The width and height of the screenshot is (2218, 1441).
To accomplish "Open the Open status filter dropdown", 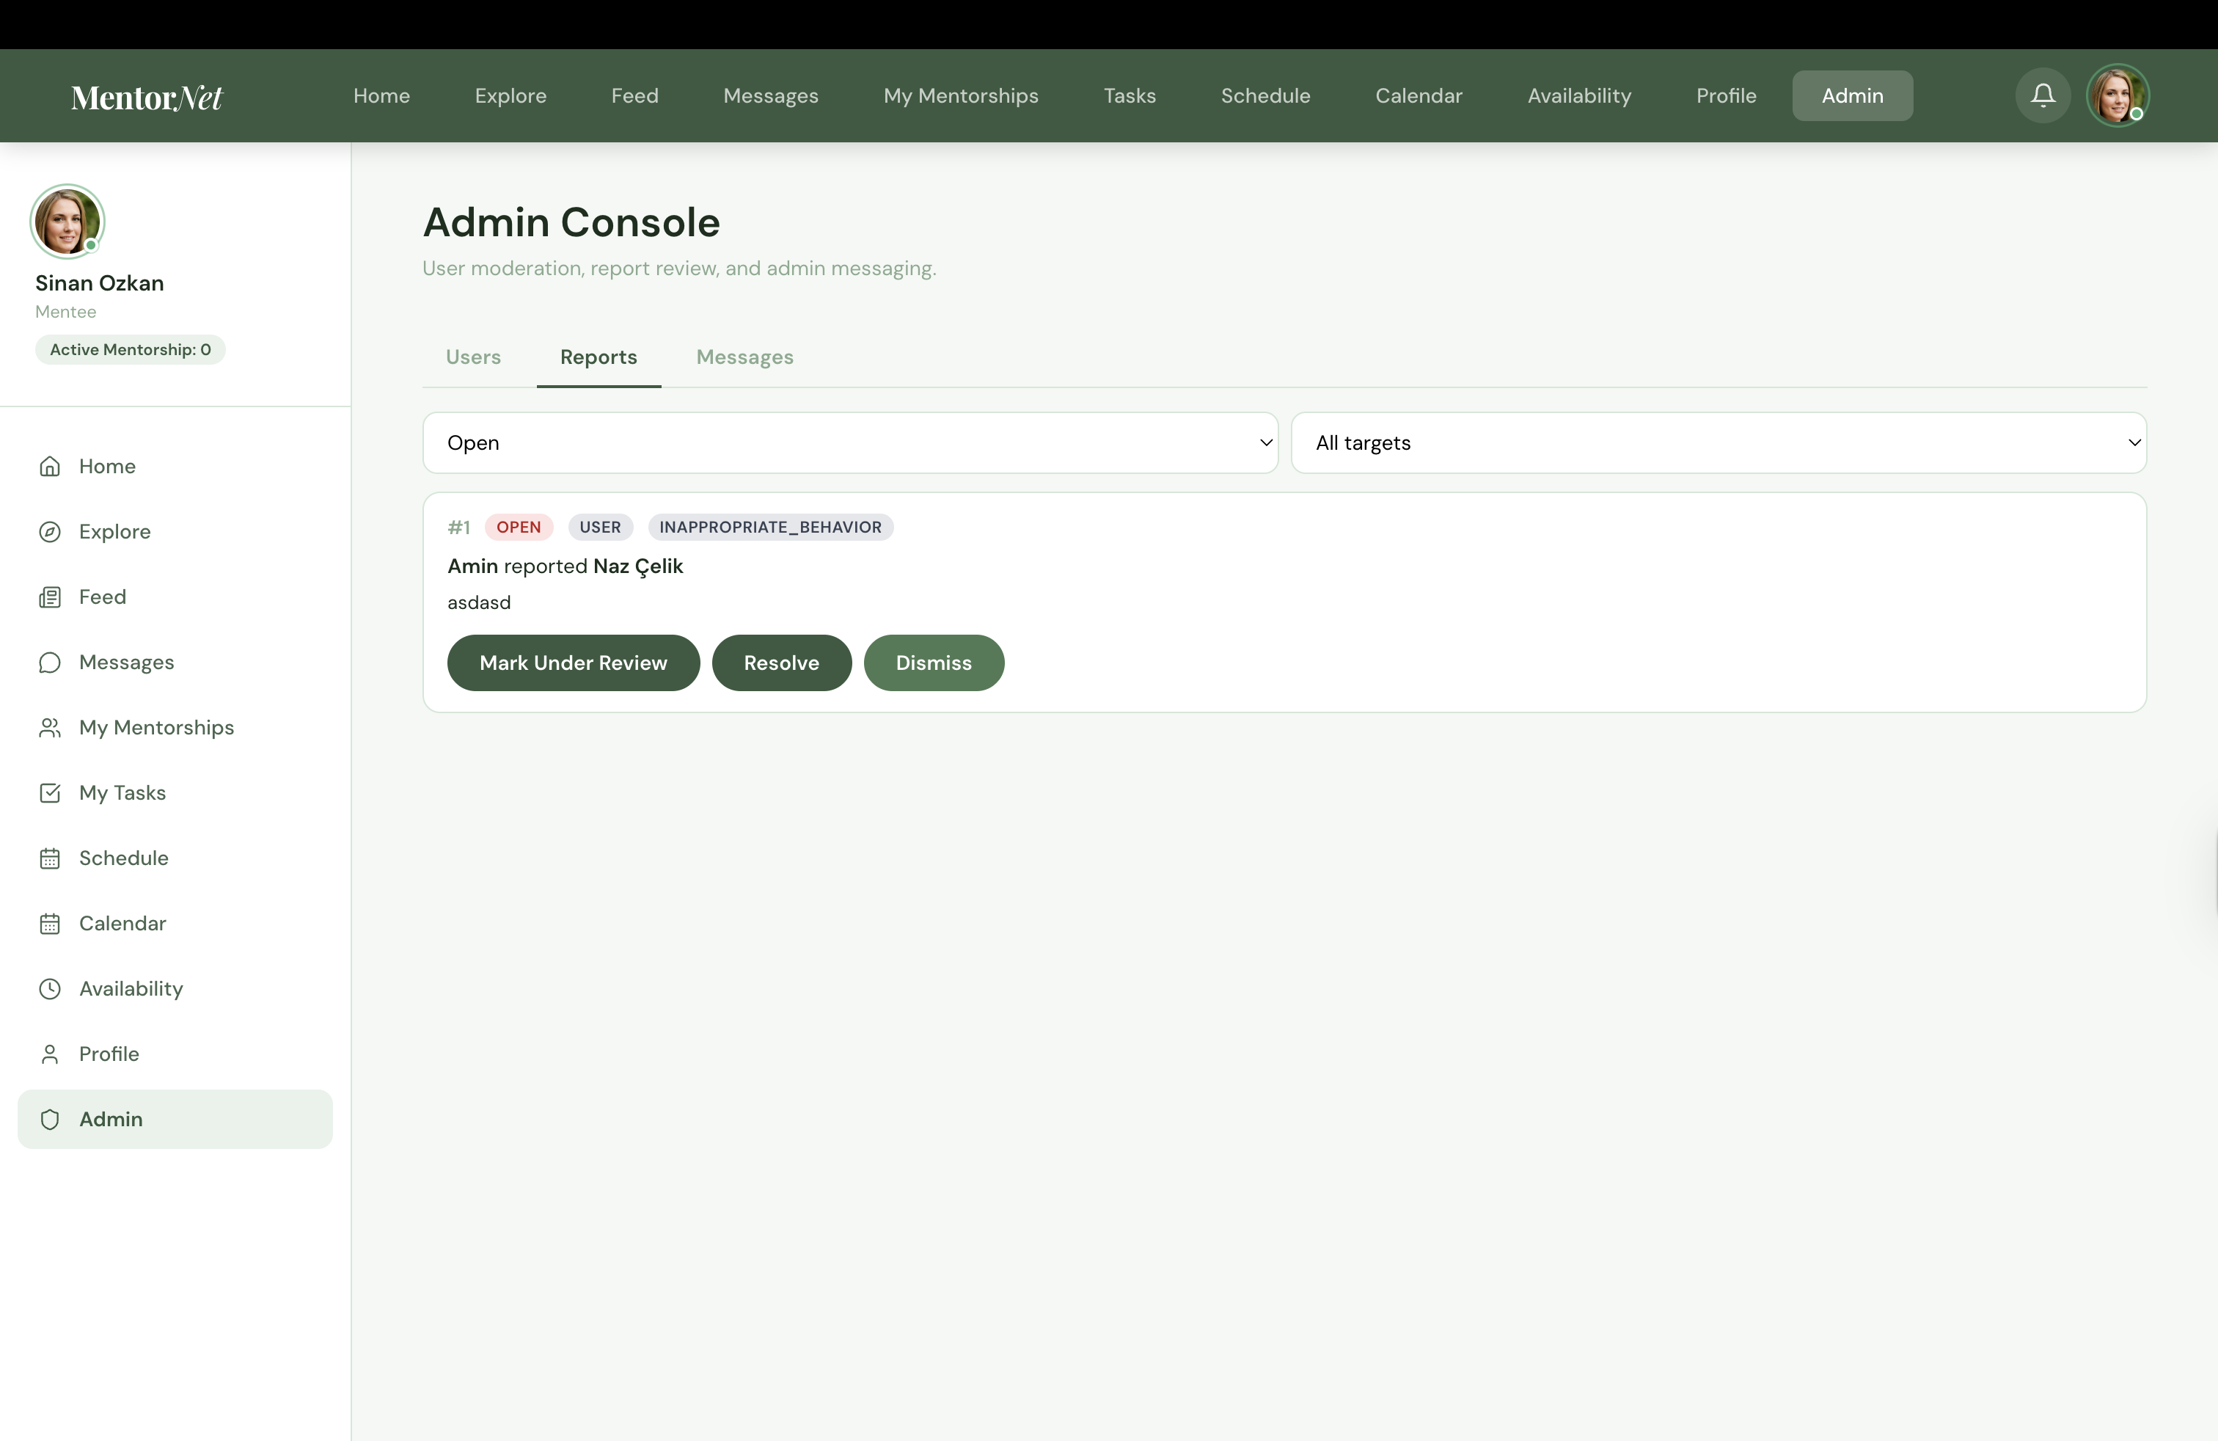I will tap(850, 442).
